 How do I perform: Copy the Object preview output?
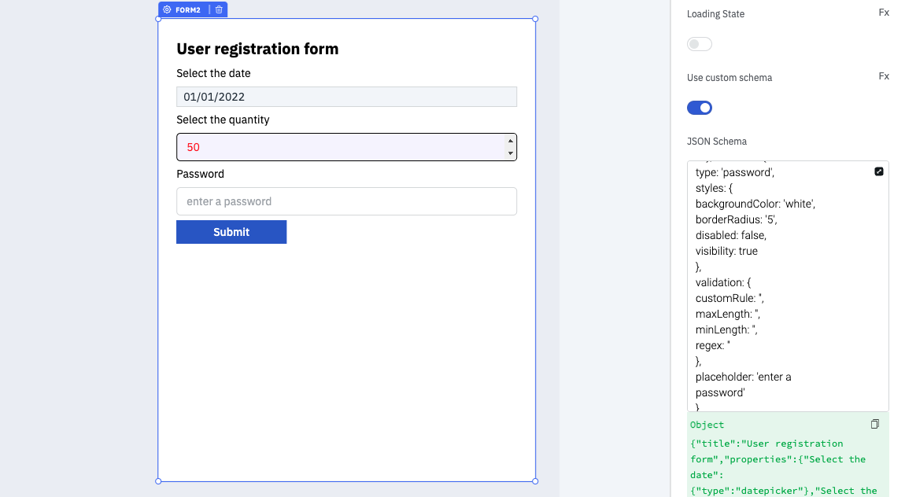pyautogui.click(x=874, y=425)
